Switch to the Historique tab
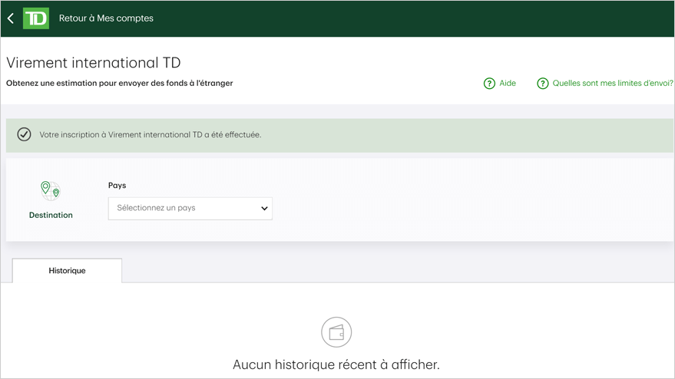The image size is (675, 379). [67, 271]
